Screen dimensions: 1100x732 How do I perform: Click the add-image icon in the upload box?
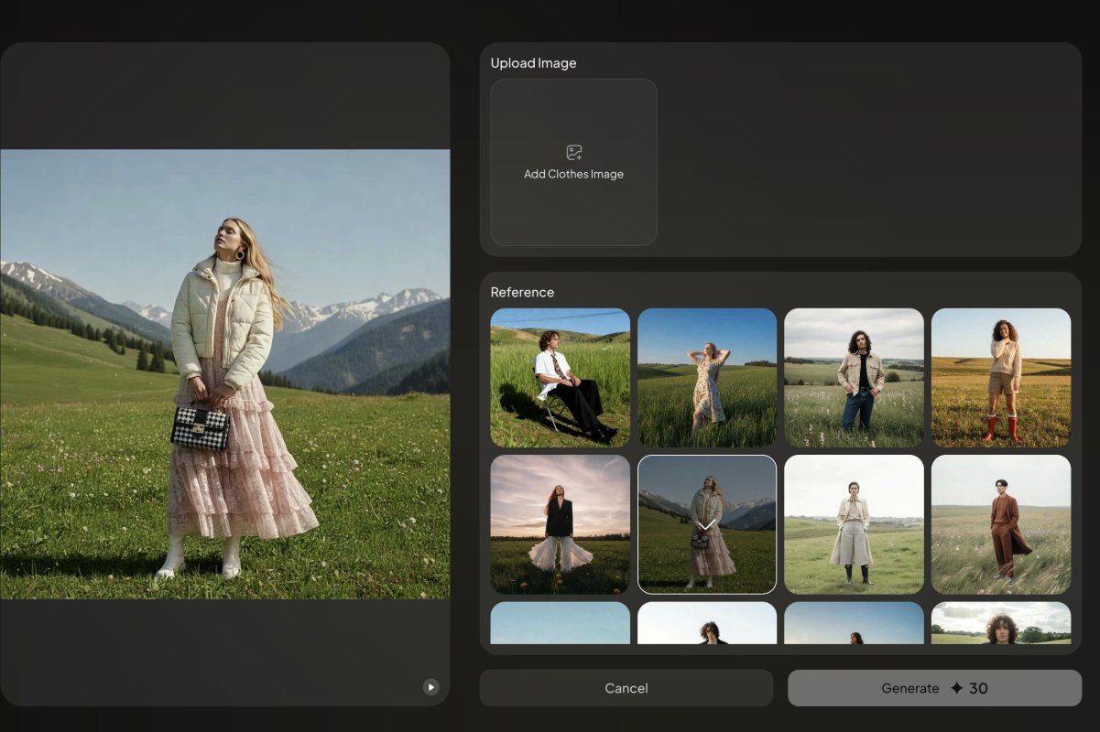(573, 152)
